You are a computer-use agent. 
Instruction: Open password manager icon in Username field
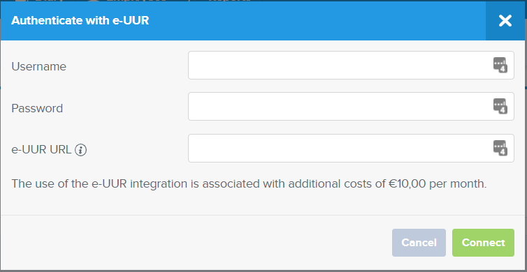coord(500,65)
